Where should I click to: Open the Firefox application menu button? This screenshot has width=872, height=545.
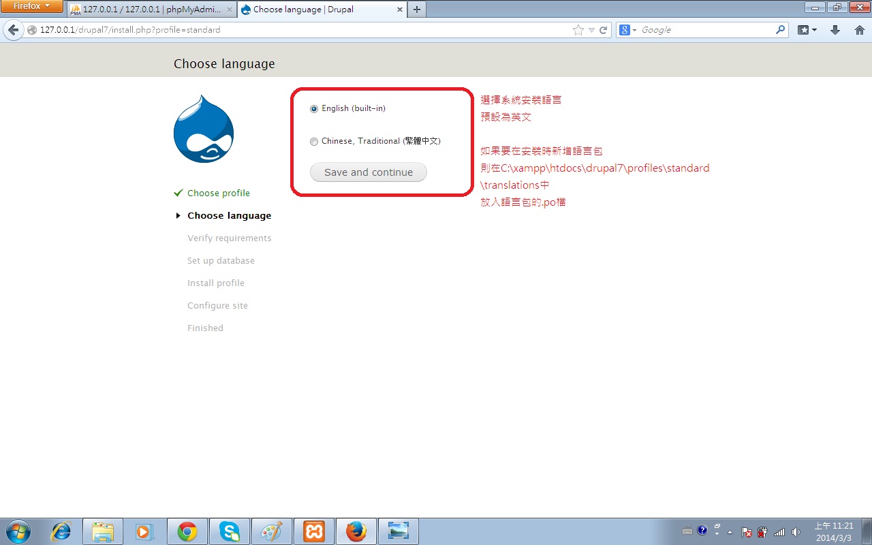32,6
